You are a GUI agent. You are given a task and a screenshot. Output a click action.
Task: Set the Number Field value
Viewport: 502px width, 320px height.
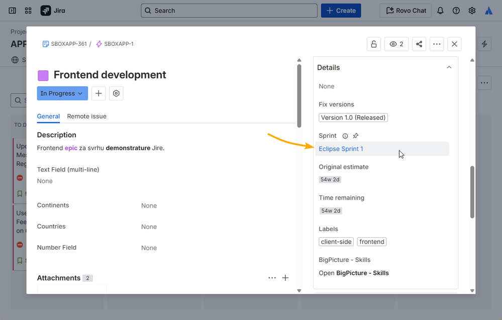[149, 248]
